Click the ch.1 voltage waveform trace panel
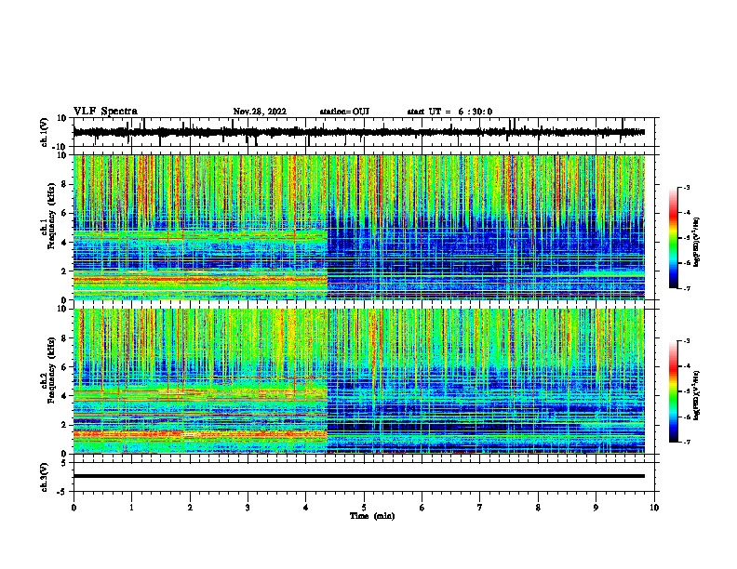Viewport: 737px width, 569px height. pyautogui.click(x=366, y=132)
